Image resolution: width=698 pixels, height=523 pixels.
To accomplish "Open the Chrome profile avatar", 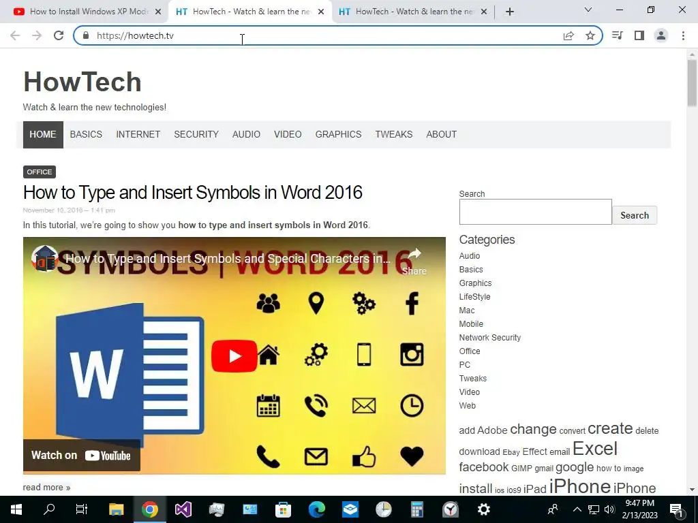I will tap(661, 35).
